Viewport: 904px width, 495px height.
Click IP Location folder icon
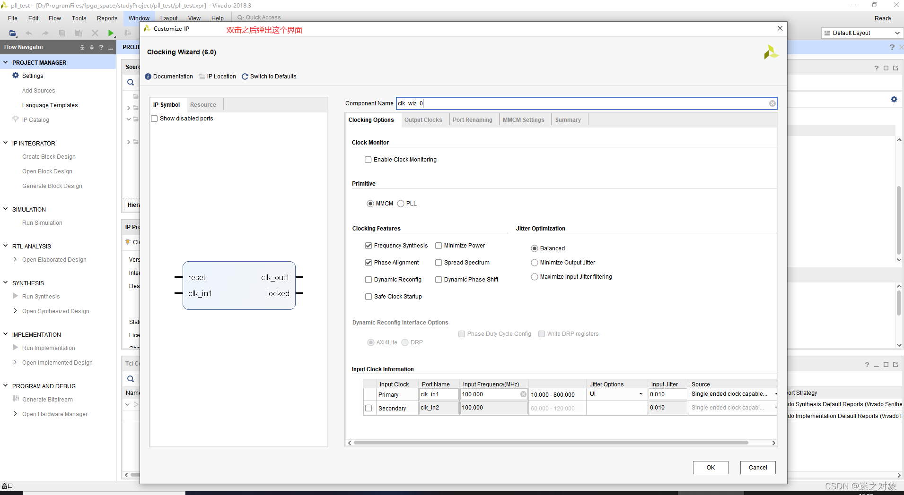pos(202,77)
